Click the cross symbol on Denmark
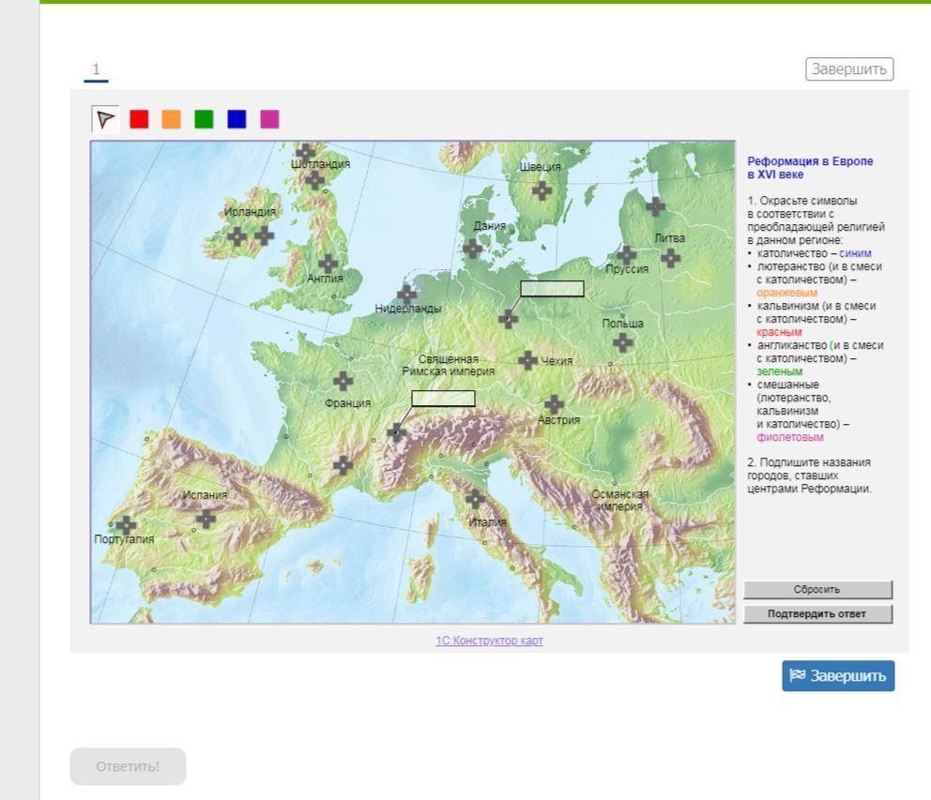931x800 pixels. pos(472,249)
